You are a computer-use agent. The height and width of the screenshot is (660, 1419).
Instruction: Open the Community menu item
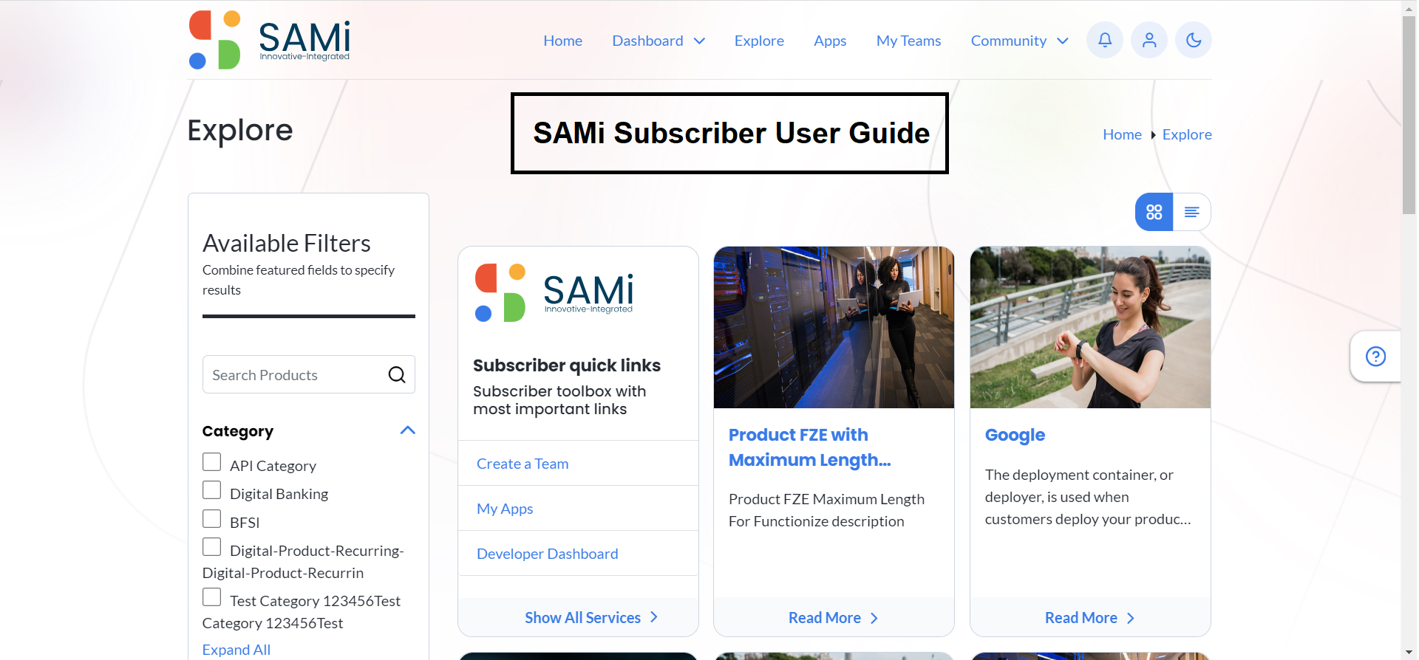[1008, 41]
